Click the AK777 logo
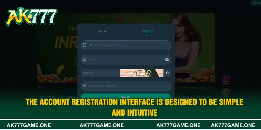Viewport: 261px width, 130px height. pyautogui.click(x=31, y=17)
